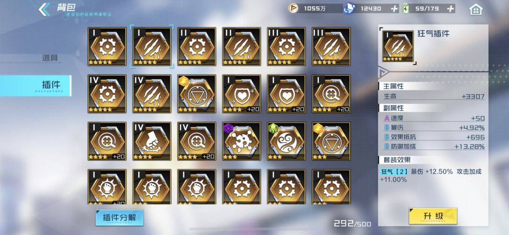Select the level IV fist plugin
Viewport: 509px width, 235px height.
coord(152,141)
